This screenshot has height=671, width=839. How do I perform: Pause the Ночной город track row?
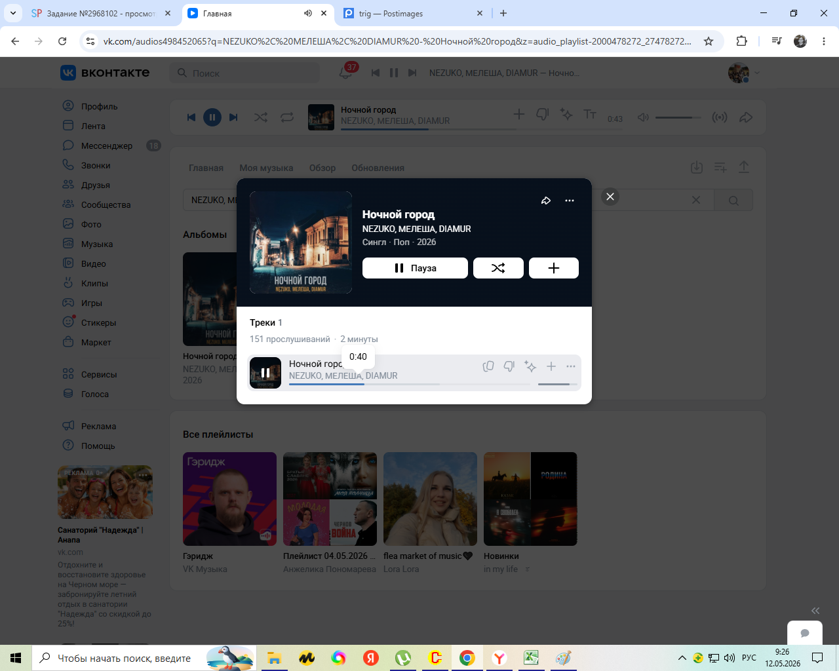(265, 373)
